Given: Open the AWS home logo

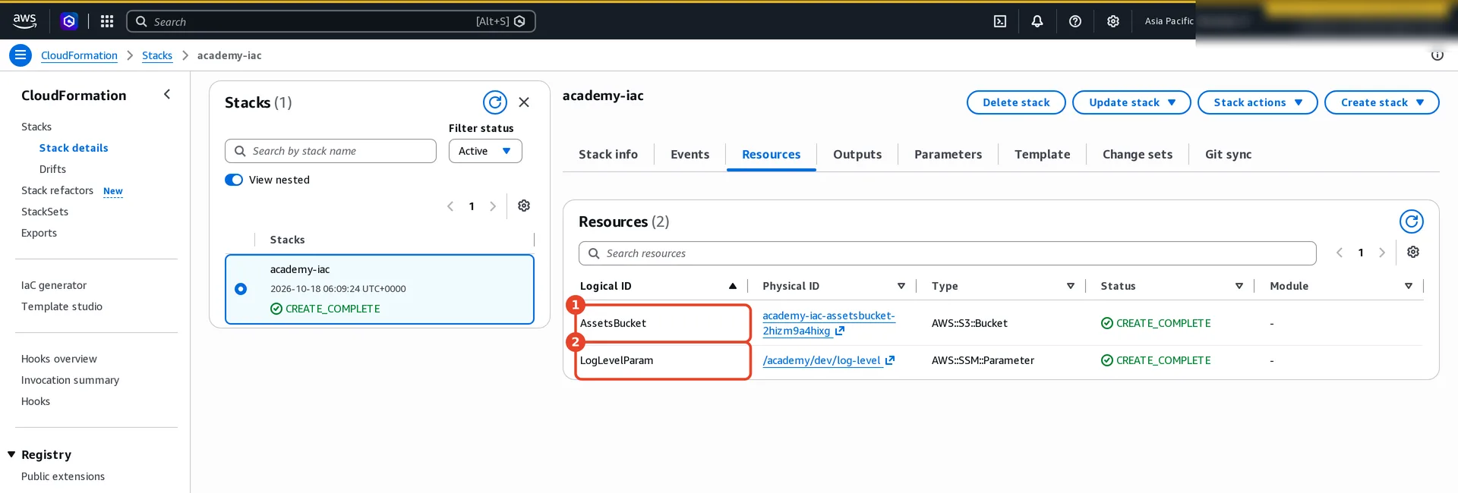Looking at the screenshot, I should [24, 21].
